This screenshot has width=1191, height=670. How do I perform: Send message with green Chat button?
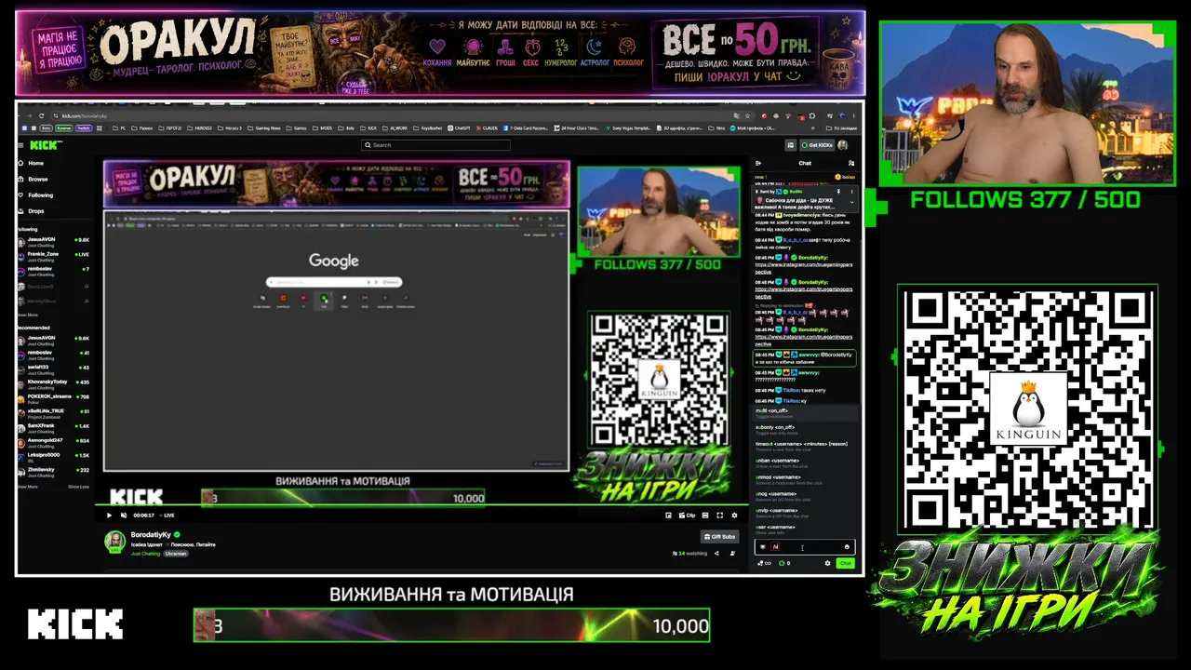[845, 563]
